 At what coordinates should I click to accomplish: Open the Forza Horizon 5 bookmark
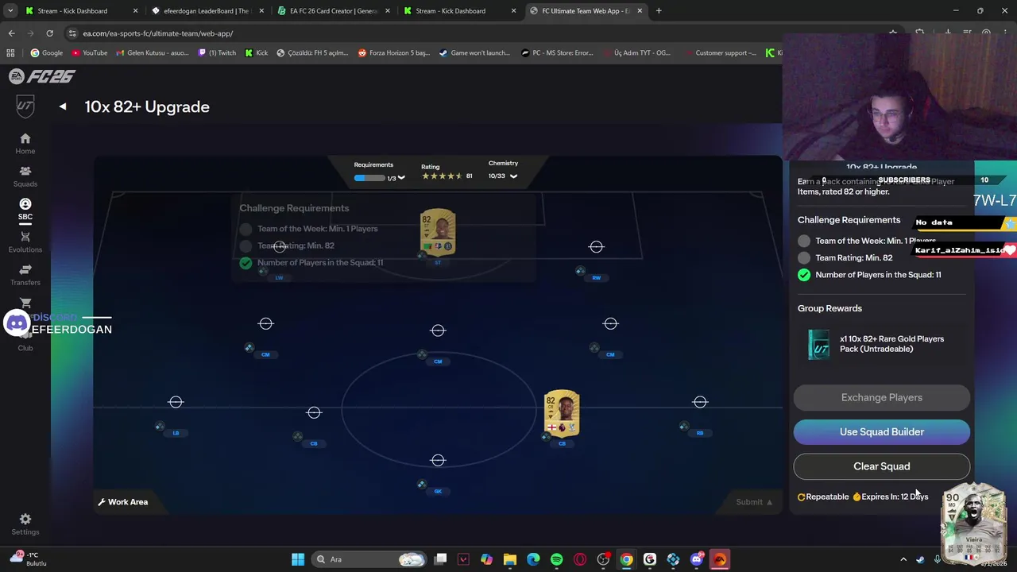tap(393, 53)
